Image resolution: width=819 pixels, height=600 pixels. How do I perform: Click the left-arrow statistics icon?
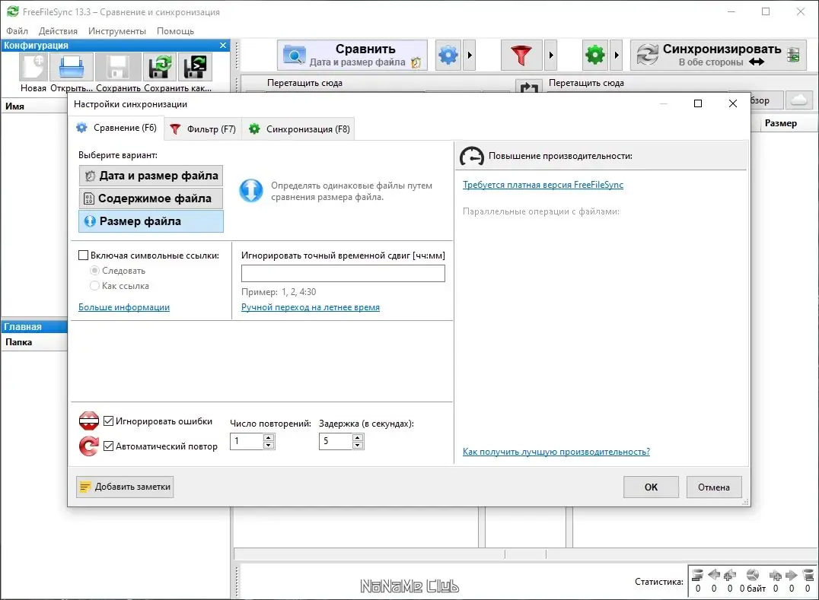point(714,575)
